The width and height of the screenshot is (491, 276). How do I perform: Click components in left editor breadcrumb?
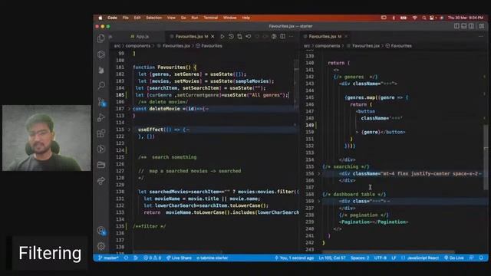point(138,46)
